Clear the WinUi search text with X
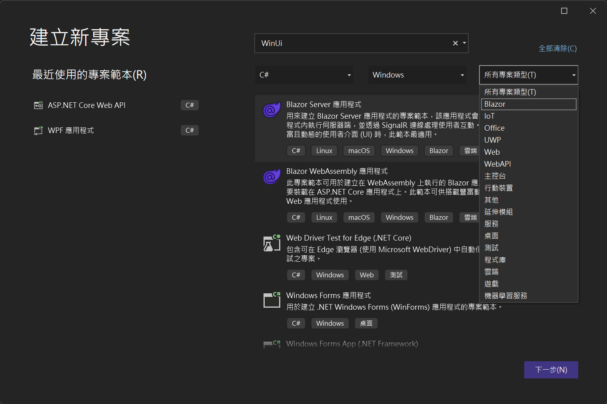The width and height of the screenshot is (607, 404). click(455, 43)
